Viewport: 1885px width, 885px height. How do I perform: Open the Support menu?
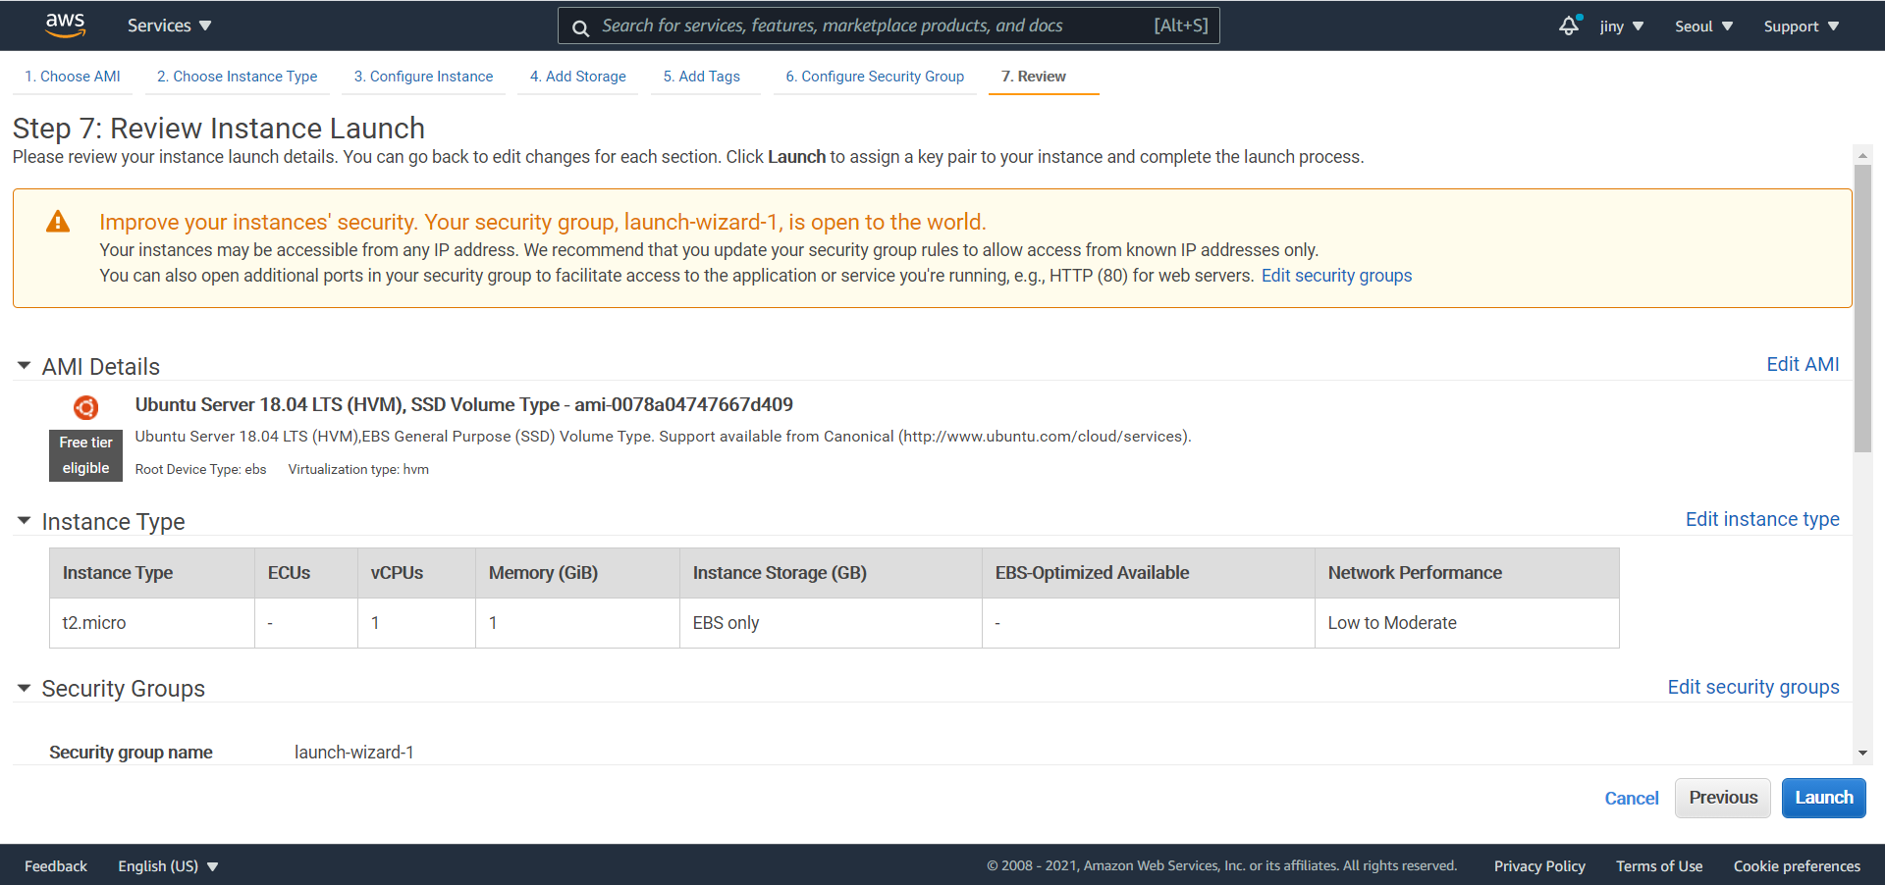[1801, 26]
